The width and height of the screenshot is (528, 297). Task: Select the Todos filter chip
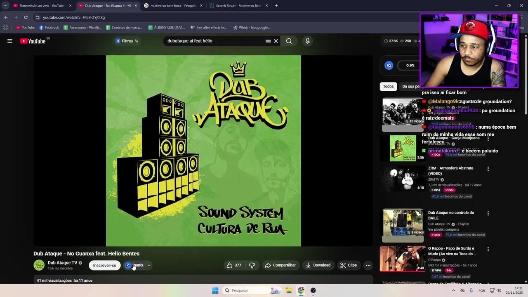(388, 86)
